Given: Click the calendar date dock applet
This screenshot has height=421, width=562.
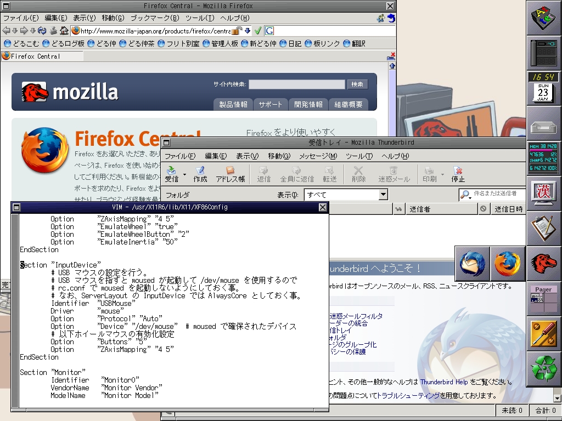Looking at the screenshot, I should point(544,88).
